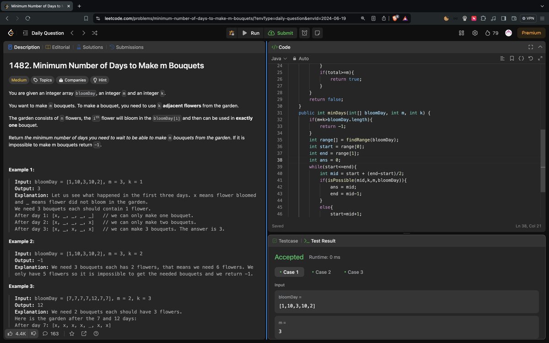This screenshot has width=549, height=343.
Task: Open reader mode icon in address bar
Action: (x=373, y=18)
